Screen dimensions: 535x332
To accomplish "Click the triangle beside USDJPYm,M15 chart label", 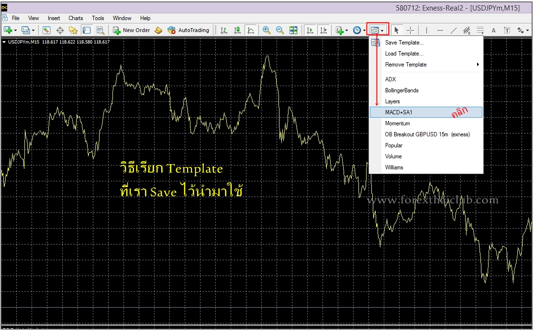I will tap(4, 42).
